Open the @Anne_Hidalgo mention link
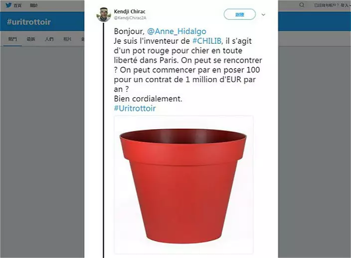The image size is (351, 258). (x=176, y=31)
